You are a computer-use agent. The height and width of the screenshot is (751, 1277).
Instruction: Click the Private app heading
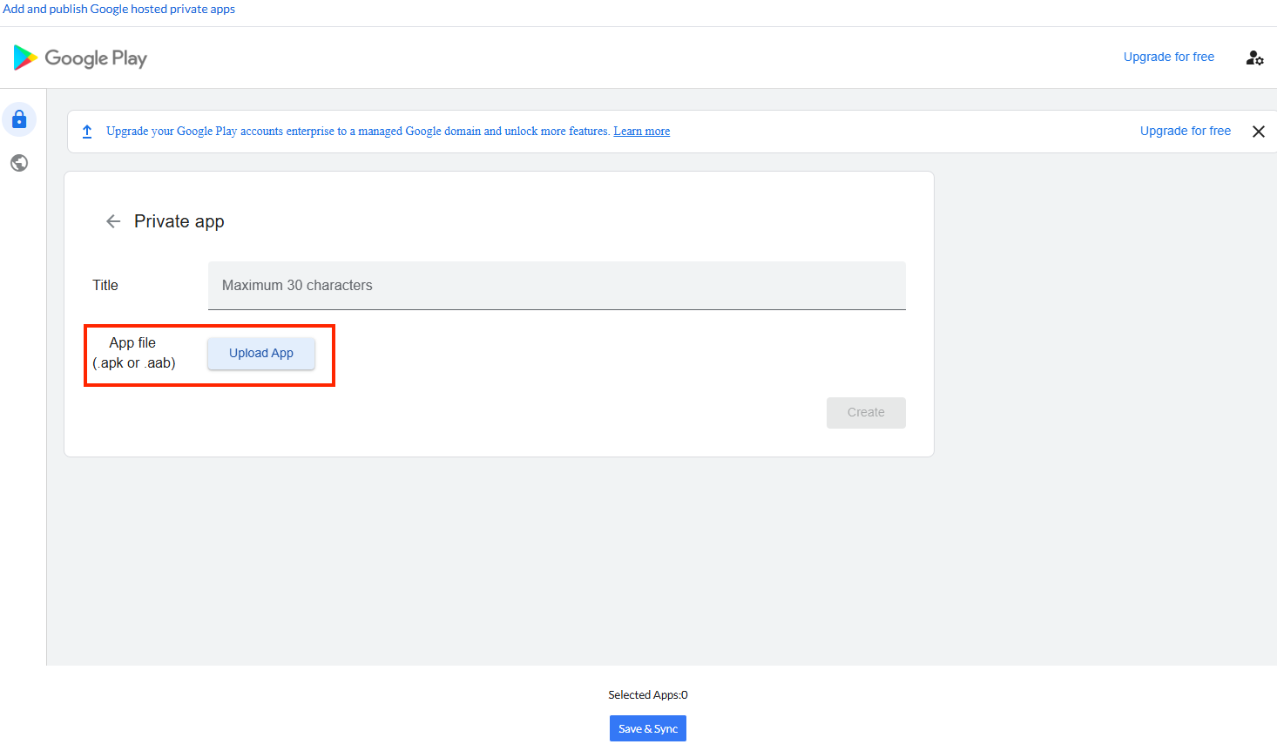179,221
